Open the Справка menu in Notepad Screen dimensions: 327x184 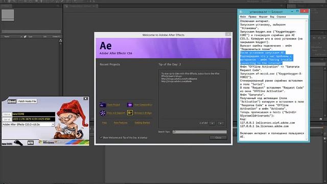pos(281,17)
